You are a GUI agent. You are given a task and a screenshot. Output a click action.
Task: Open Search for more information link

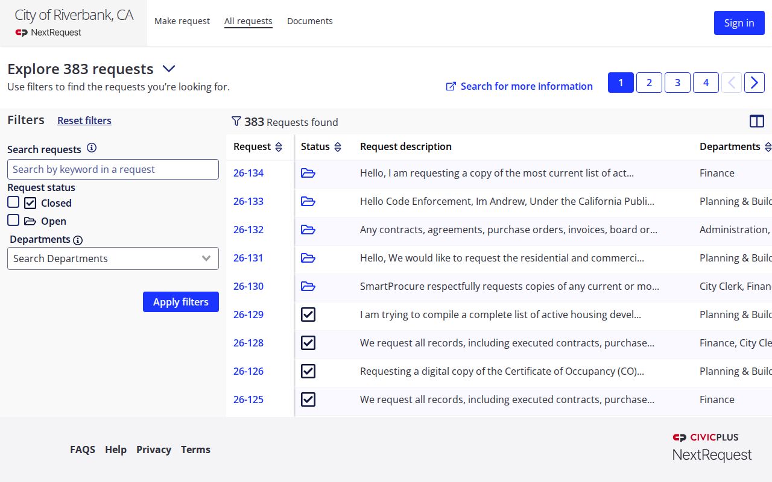[519, 86]
